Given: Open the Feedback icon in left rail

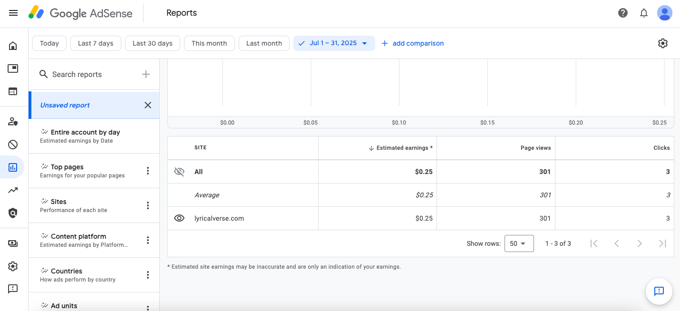Looking at the screenshot, I should point(13,289).
